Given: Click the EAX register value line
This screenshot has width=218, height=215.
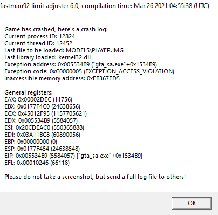Looking at the screenshot, I should (x=38, y=99).
